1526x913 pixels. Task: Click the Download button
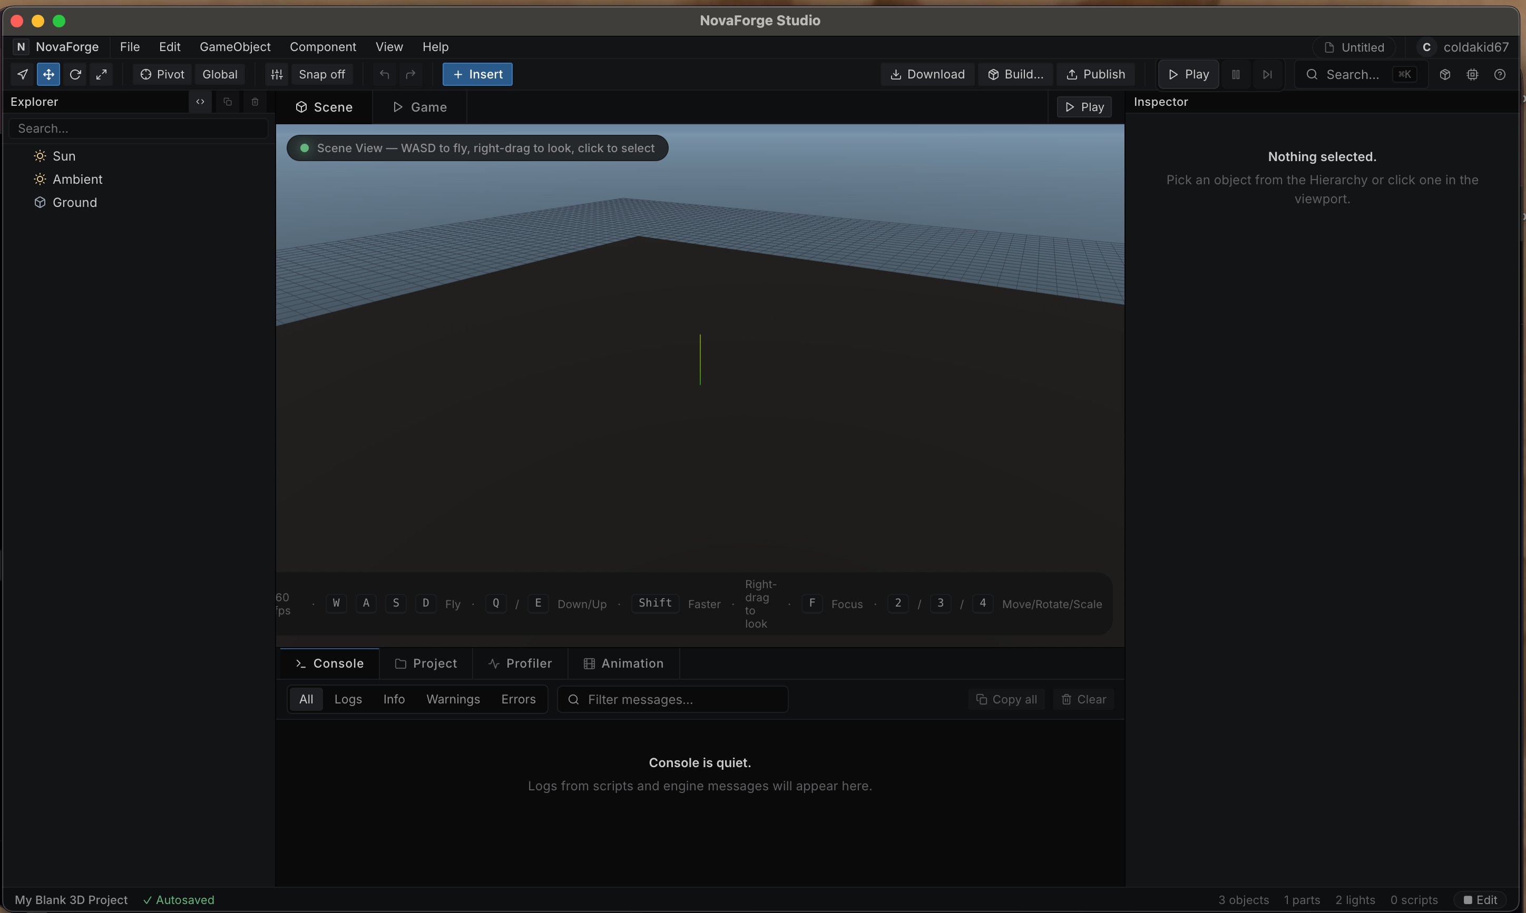927,74
